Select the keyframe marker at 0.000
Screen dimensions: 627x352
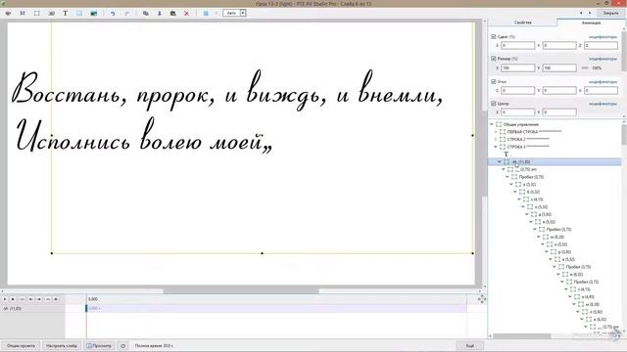[86, 309]
